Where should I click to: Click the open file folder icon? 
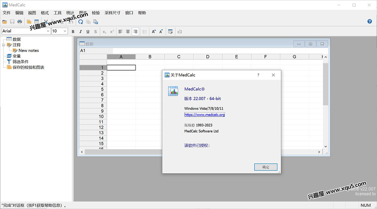click(x=4, y=22)
